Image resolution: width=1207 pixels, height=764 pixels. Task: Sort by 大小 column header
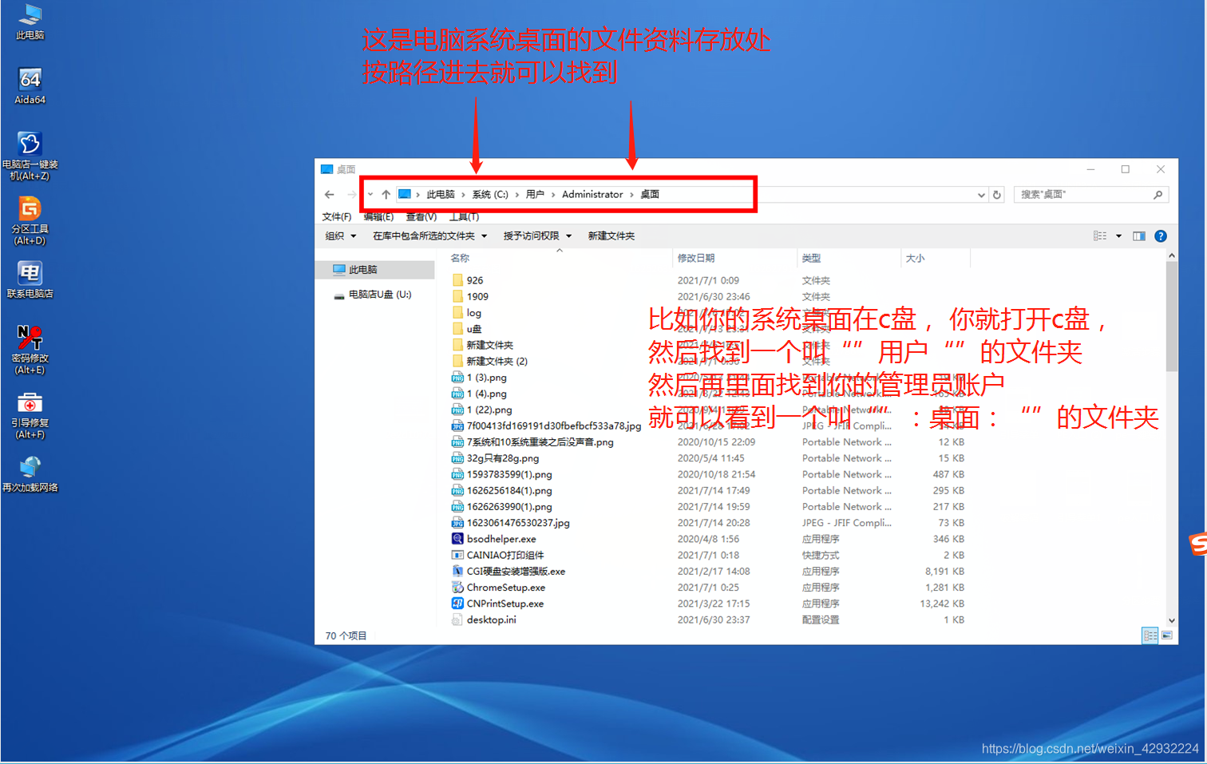pos(936,258)
